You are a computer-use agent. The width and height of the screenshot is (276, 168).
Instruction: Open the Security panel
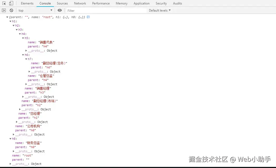(161, 3)
